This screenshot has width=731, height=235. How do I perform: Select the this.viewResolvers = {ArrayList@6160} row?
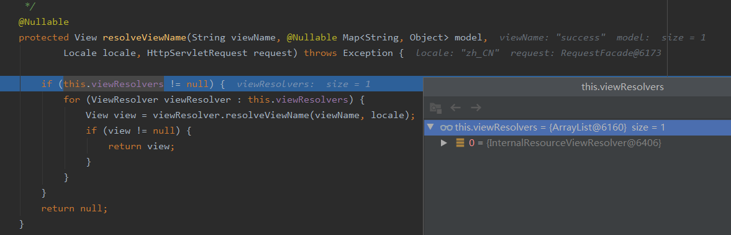pyautogui.click(x=578, y=127)
